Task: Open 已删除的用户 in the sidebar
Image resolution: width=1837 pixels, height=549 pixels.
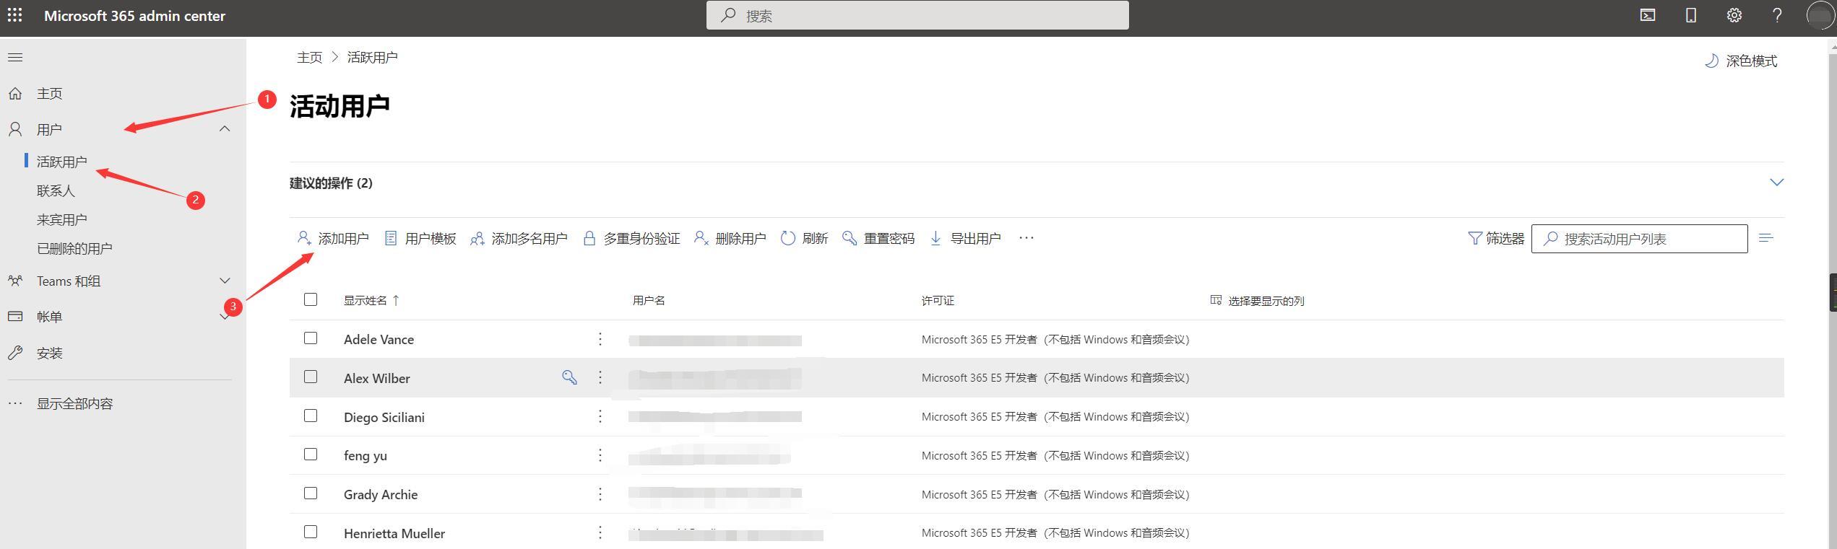Action: [74, 248]
